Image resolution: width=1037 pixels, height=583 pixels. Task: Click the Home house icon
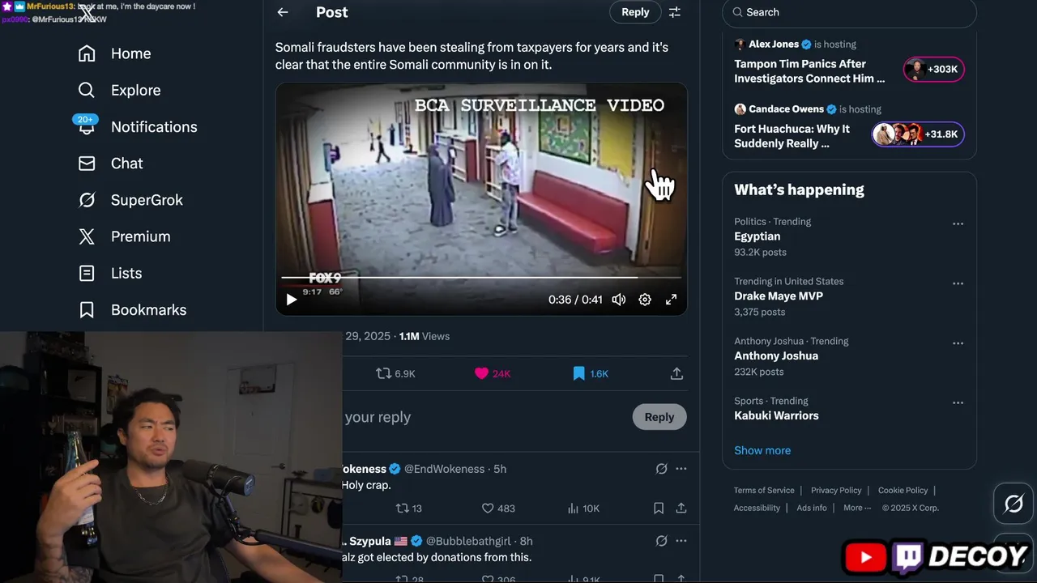coord(87,53)
